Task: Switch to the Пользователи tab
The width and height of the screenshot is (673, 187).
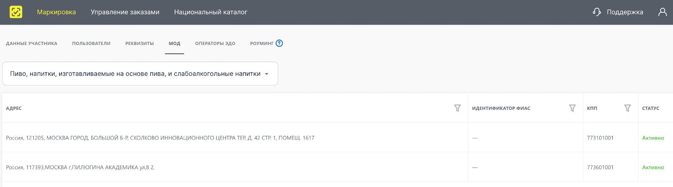Action: tap(91, 44)
